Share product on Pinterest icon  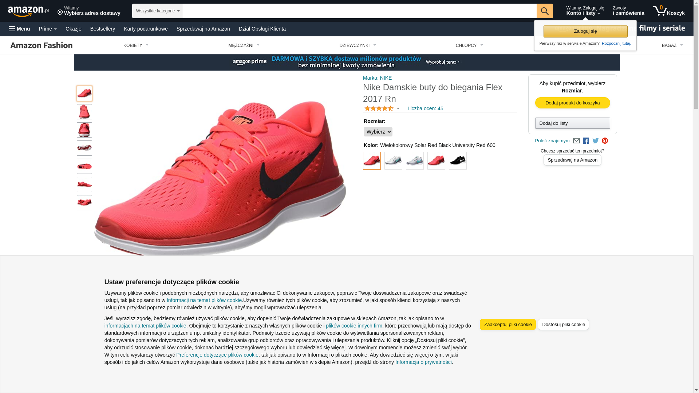[605, 141]
